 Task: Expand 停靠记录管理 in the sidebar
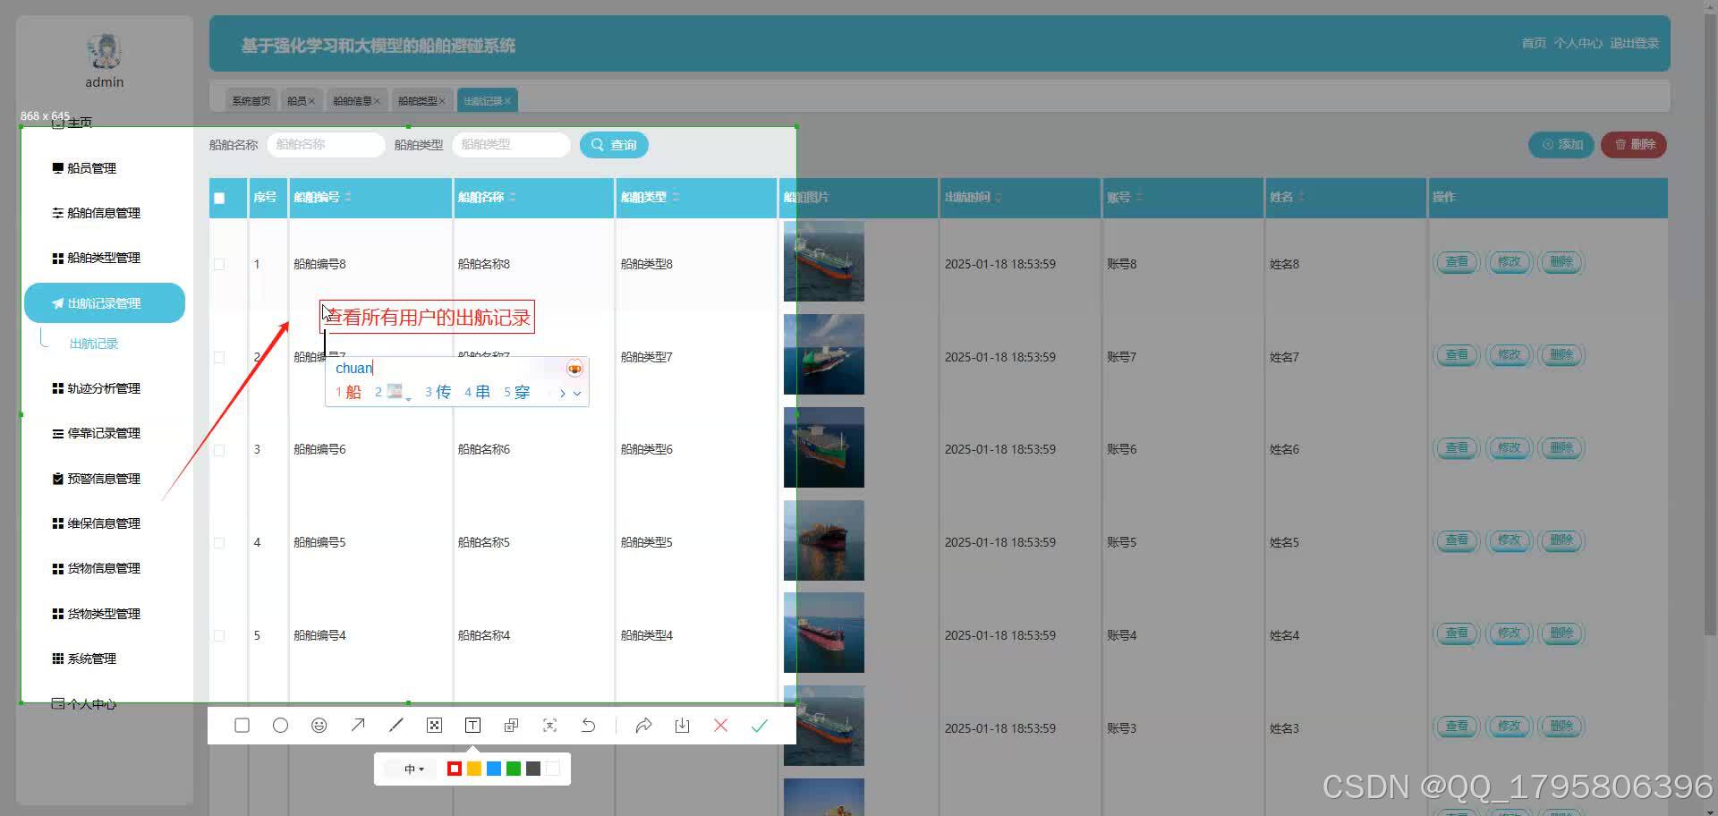pyautogui.click(x=104, y=433)
